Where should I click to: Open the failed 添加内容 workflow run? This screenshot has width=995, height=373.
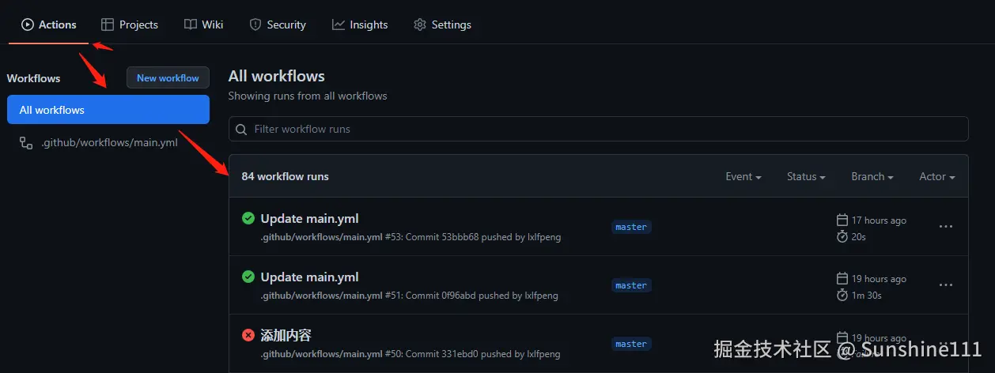pyautogui.click(x=286, y=335)
